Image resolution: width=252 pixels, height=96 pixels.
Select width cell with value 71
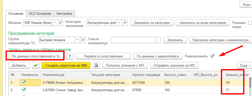[x=236, y=90]
